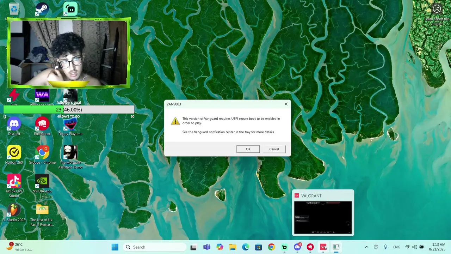Switch to Streamlabs in the taskbar

coord(284,247)
